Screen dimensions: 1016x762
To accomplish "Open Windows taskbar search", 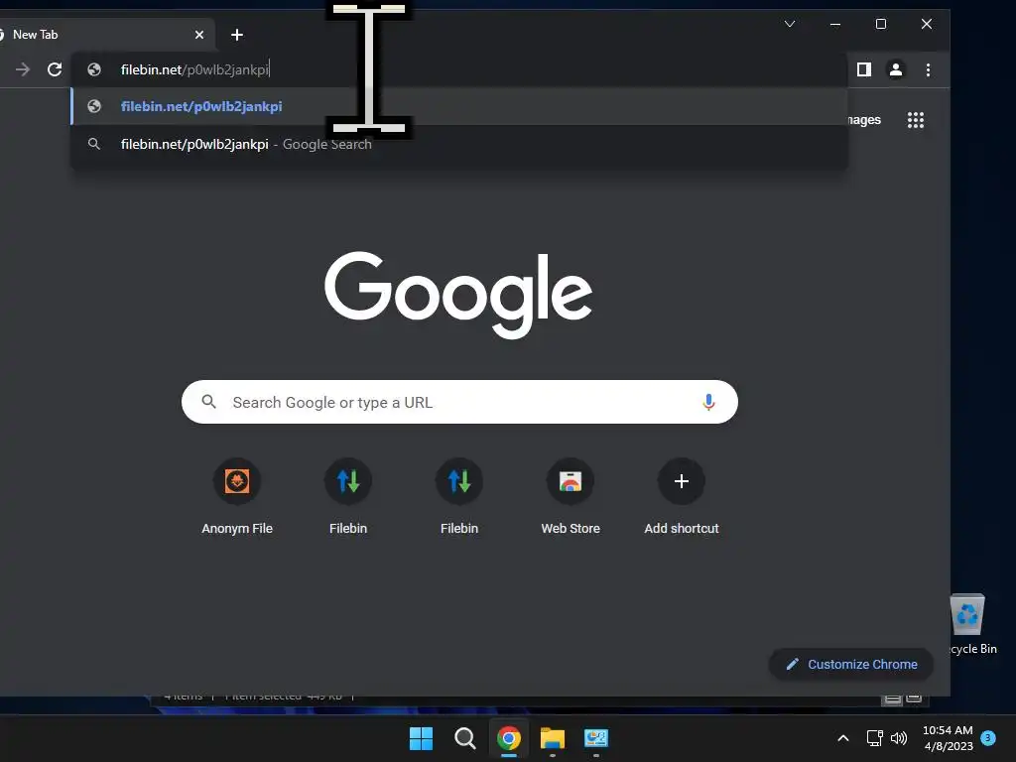I will tap(464, 738).
